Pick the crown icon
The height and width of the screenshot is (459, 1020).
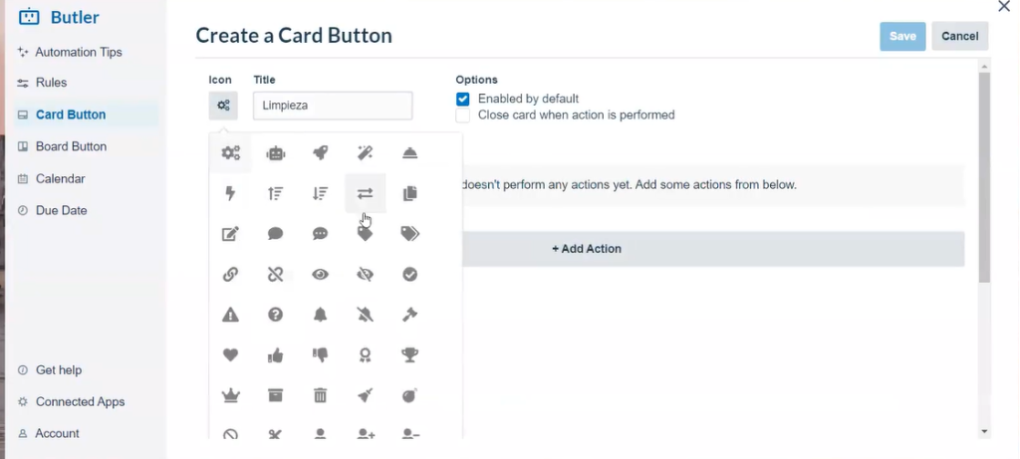[231, 395]
